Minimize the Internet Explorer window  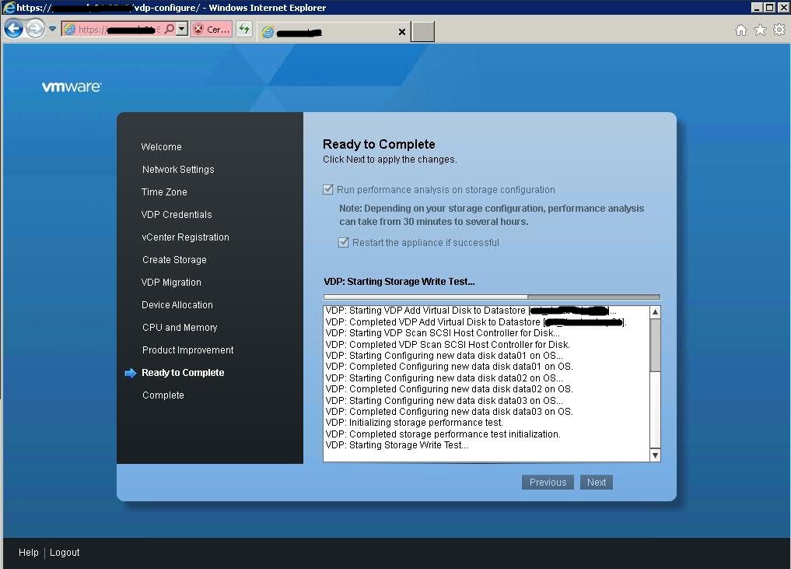coord(756,8)
